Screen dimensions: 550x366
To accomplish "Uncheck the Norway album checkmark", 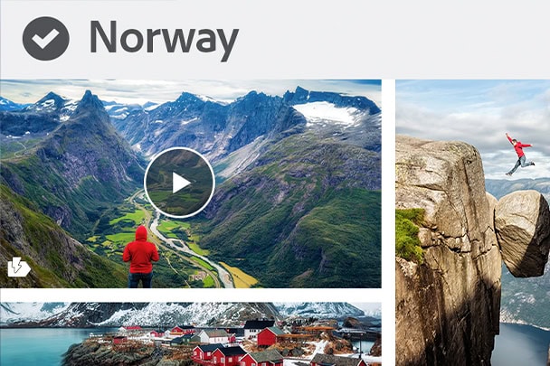I will (x=45, y=39).
